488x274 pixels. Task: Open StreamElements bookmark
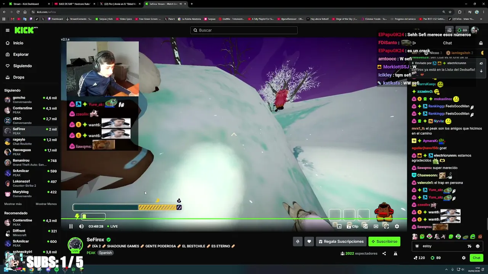[x=79, y=19]
